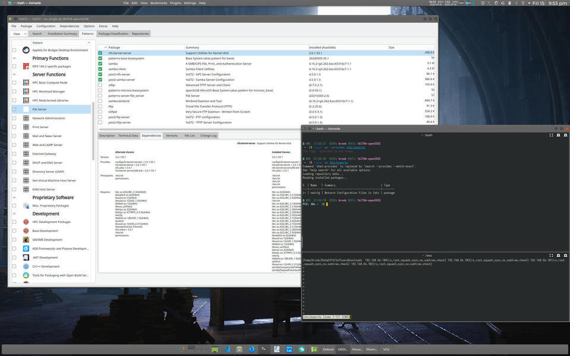This screenshot has width=570, height=356.
Task: Click the Summary column header
Action: pyautogui.click(x=246, y=47)
